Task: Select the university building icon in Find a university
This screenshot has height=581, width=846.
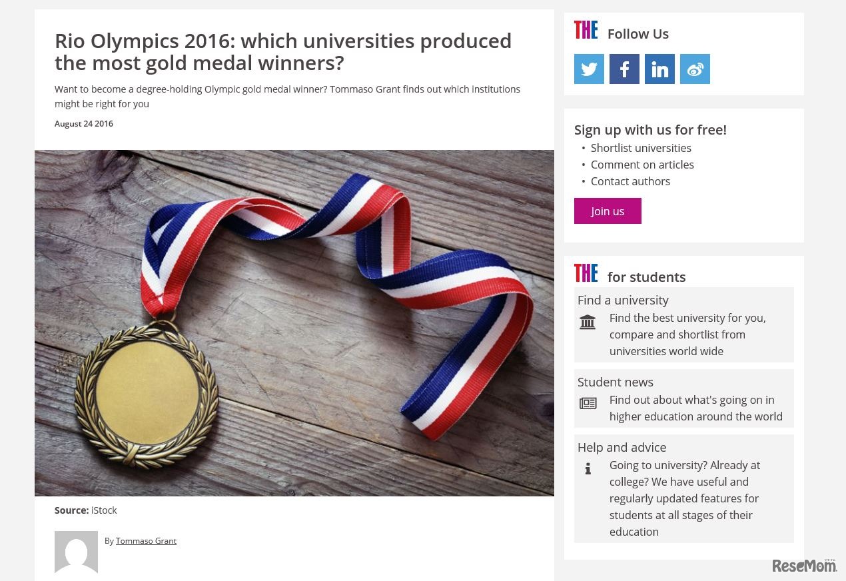Action: coord(588,322)
